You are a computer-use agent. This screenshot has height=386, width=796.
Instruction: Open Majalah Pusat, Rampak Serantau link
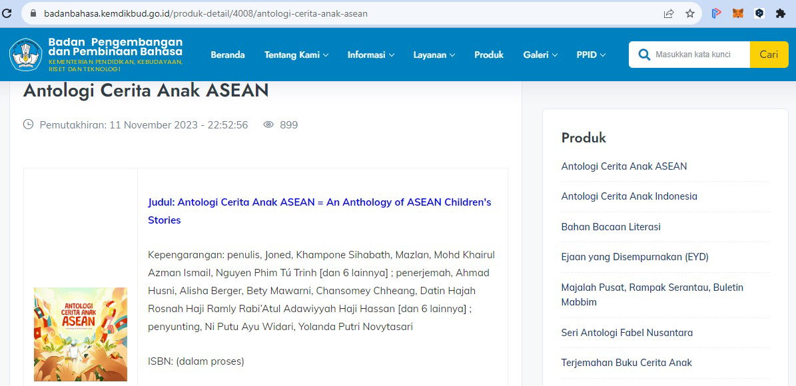[x=652, y=295]
